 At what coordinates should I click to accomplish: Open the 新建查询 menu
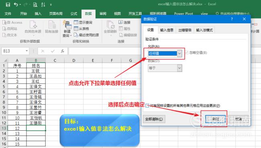(67, 29)
